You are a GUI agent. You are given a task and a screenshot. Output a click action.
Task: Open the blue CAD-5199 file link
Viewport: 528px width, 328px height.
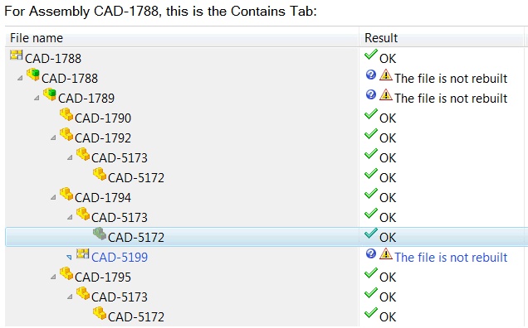120,258
